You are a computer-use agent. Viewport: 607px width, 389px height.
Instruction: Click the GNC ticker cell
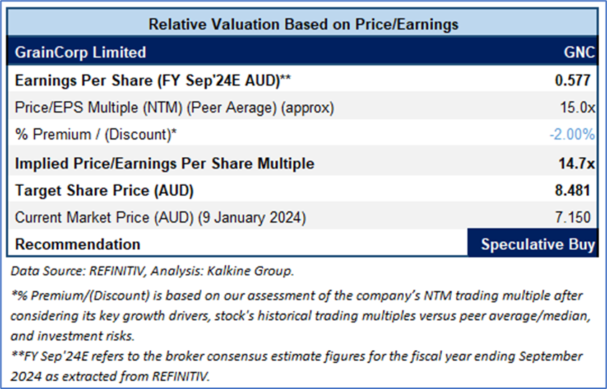579,52
